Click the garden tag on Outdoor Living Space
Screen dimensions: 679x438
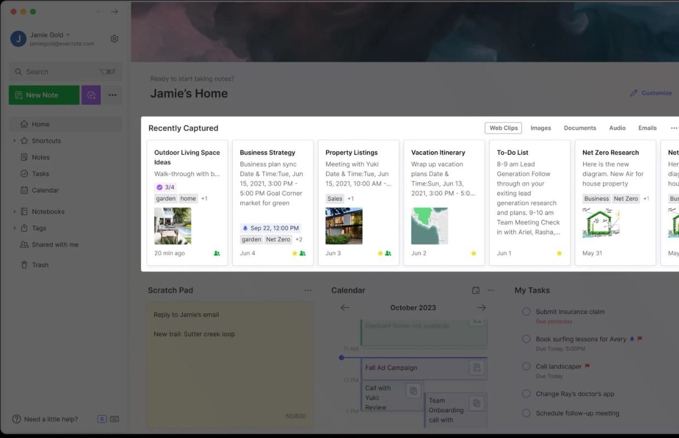point(165,199)
